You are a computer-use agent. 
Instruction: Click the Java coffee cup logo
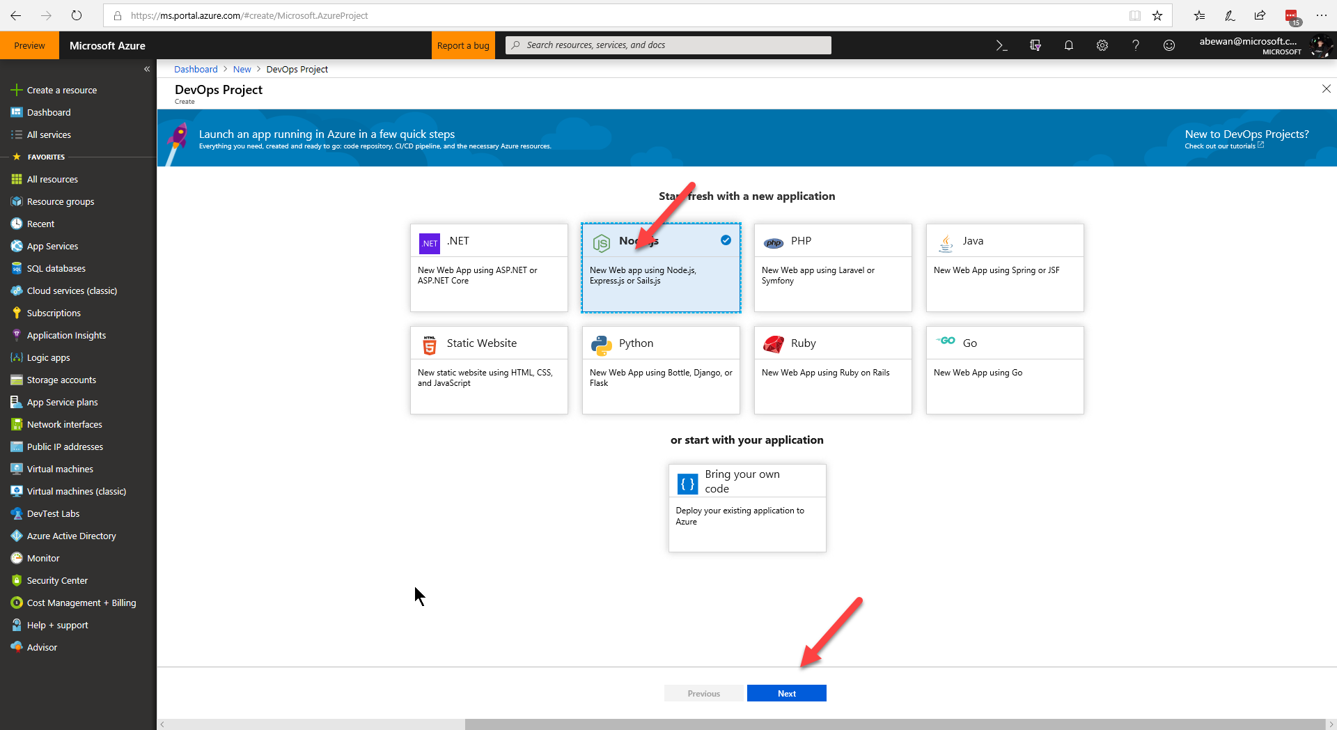946,243
